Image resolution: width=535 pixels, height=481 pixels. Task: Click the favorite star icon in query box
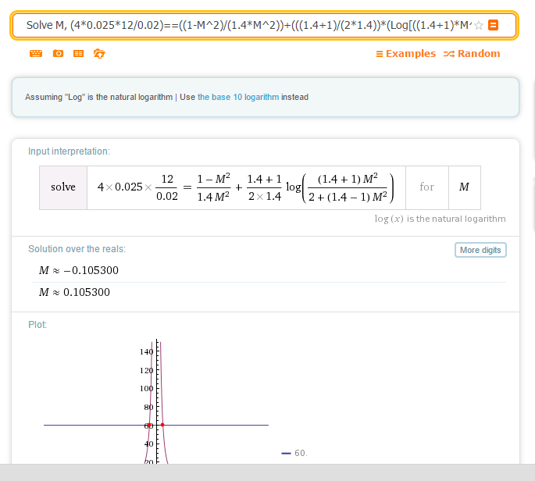[479, 26]
